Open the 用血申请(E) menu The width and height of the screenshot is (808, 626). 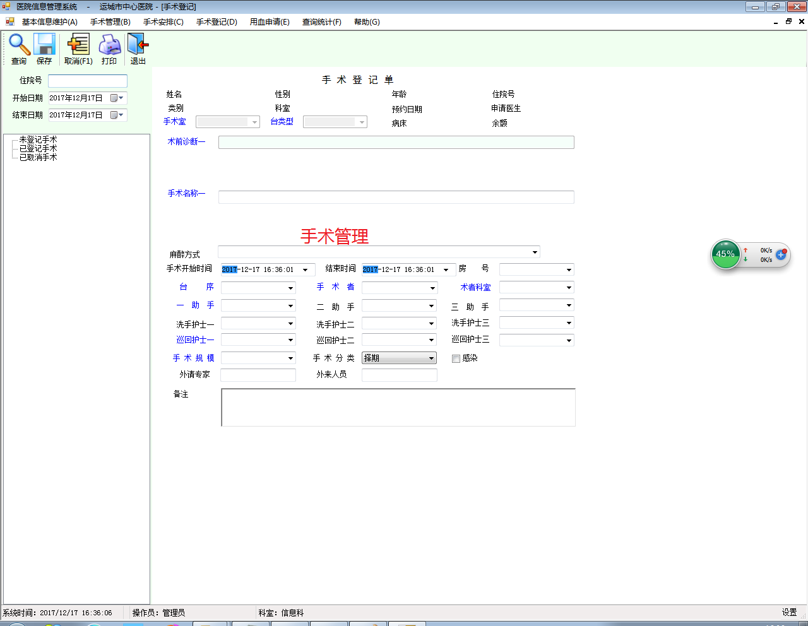(x=270, y=22)
